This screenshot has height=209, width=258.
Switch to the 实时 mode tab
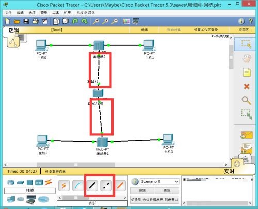(229, 171)
